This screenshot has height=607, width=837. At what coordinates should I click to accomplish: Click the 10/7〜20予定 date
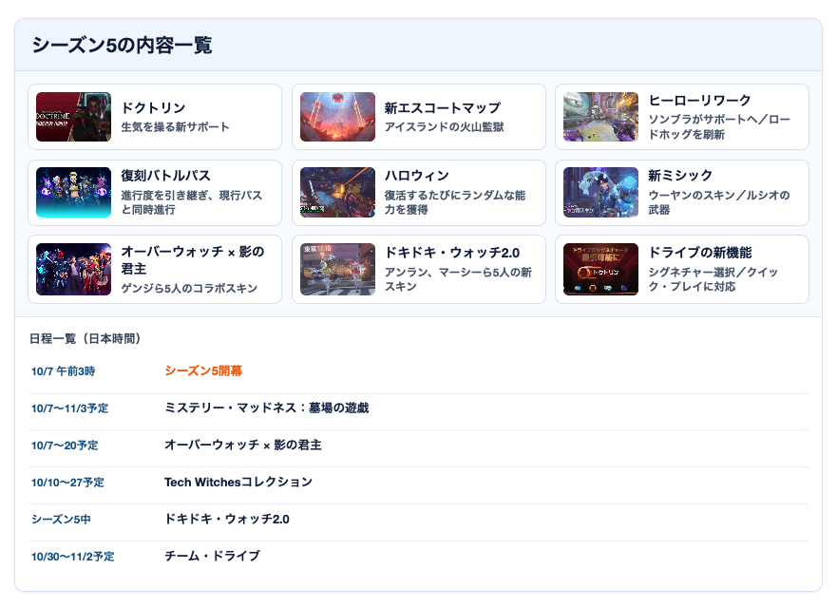tap(65, 446)
